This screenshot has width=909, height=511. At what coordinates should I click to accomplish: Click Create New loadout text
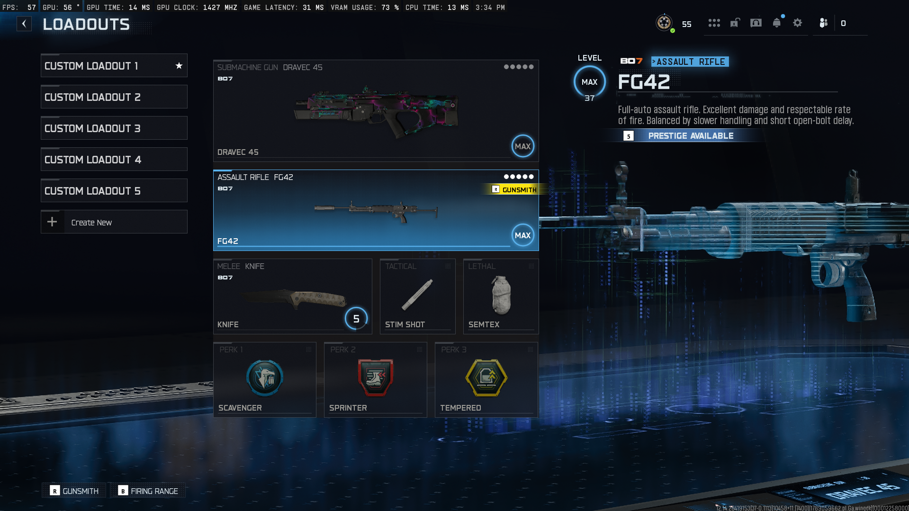point(91,223)
